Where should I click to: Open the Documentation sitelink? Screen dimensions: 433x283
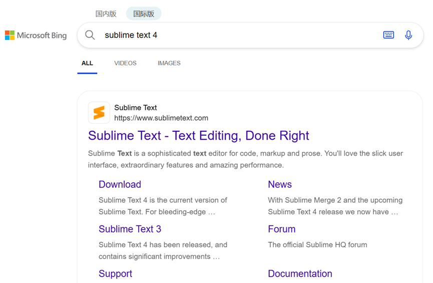click(x=300, y=274)
